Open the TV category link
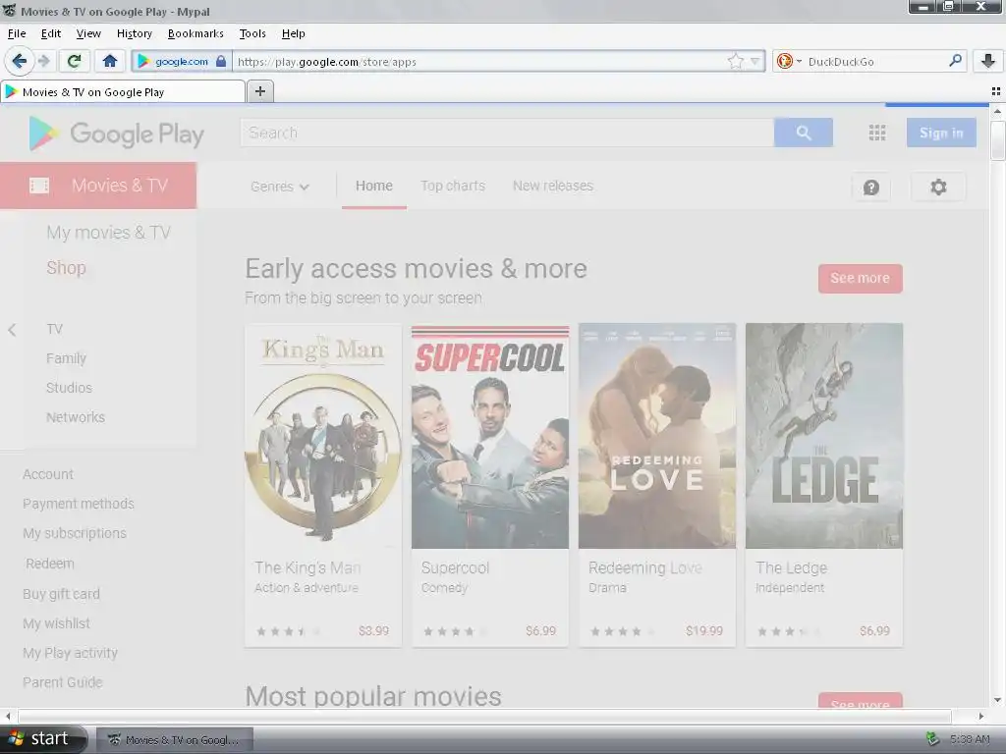 55,329
